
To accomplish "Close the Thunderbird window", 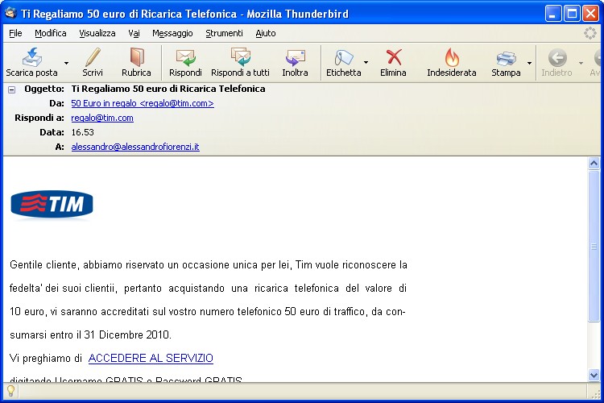I will [590, 14].
